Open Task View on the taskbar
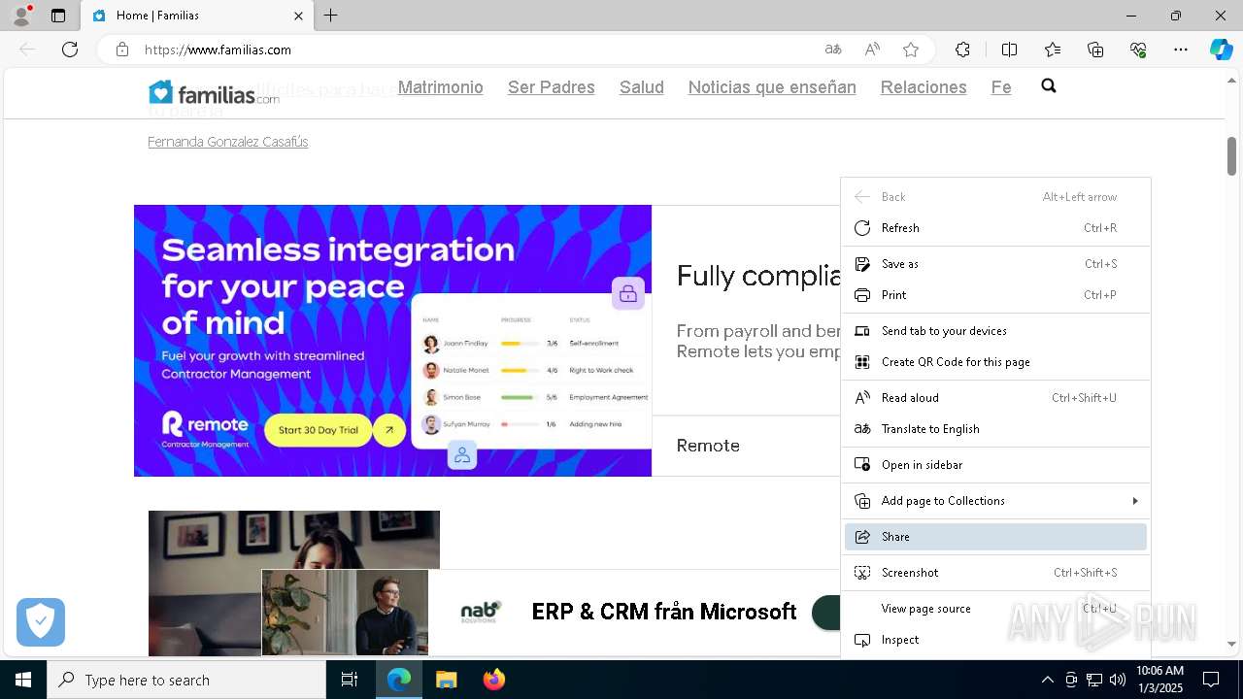 350,680
